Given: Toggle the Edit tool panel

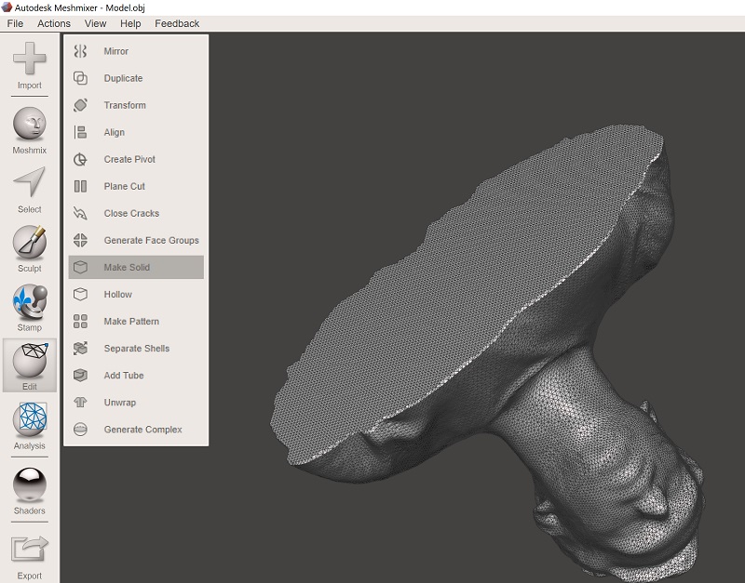Looking at the screenshot, I should click(x=30, y=364).
